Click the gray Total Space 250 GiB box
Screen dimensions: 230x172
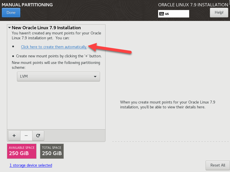pos(52,151)
